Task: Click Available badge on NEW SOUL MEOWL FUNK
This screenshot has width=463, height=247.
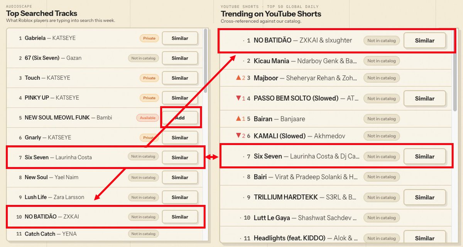Action: coord(148,118)
